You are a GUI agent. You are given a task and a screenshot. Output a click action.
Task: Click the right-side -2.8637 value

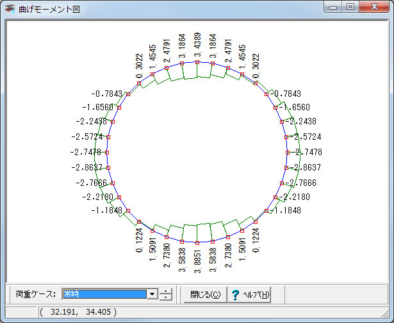click(x=307, y=167)
